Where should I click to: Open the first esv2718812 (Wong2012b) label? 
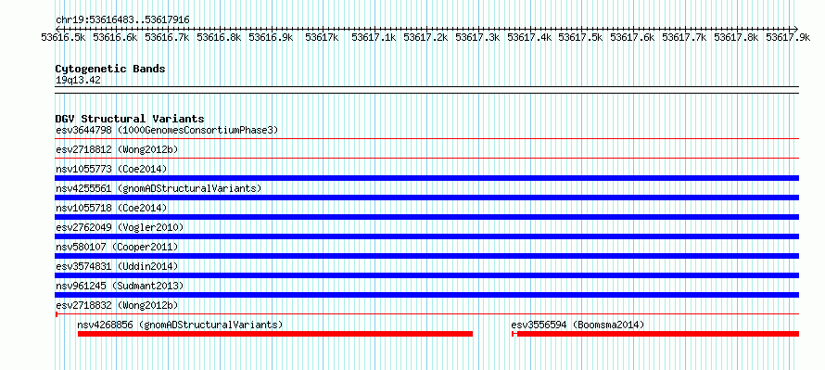pyautogui.click(x=117, y=149)
